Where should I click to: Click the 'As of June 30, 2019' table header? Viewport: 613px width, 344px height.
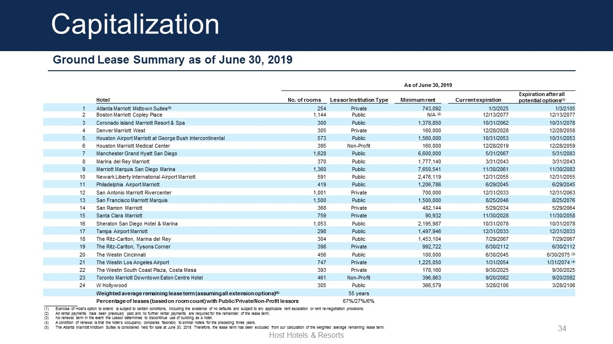(x=428, y=85)
